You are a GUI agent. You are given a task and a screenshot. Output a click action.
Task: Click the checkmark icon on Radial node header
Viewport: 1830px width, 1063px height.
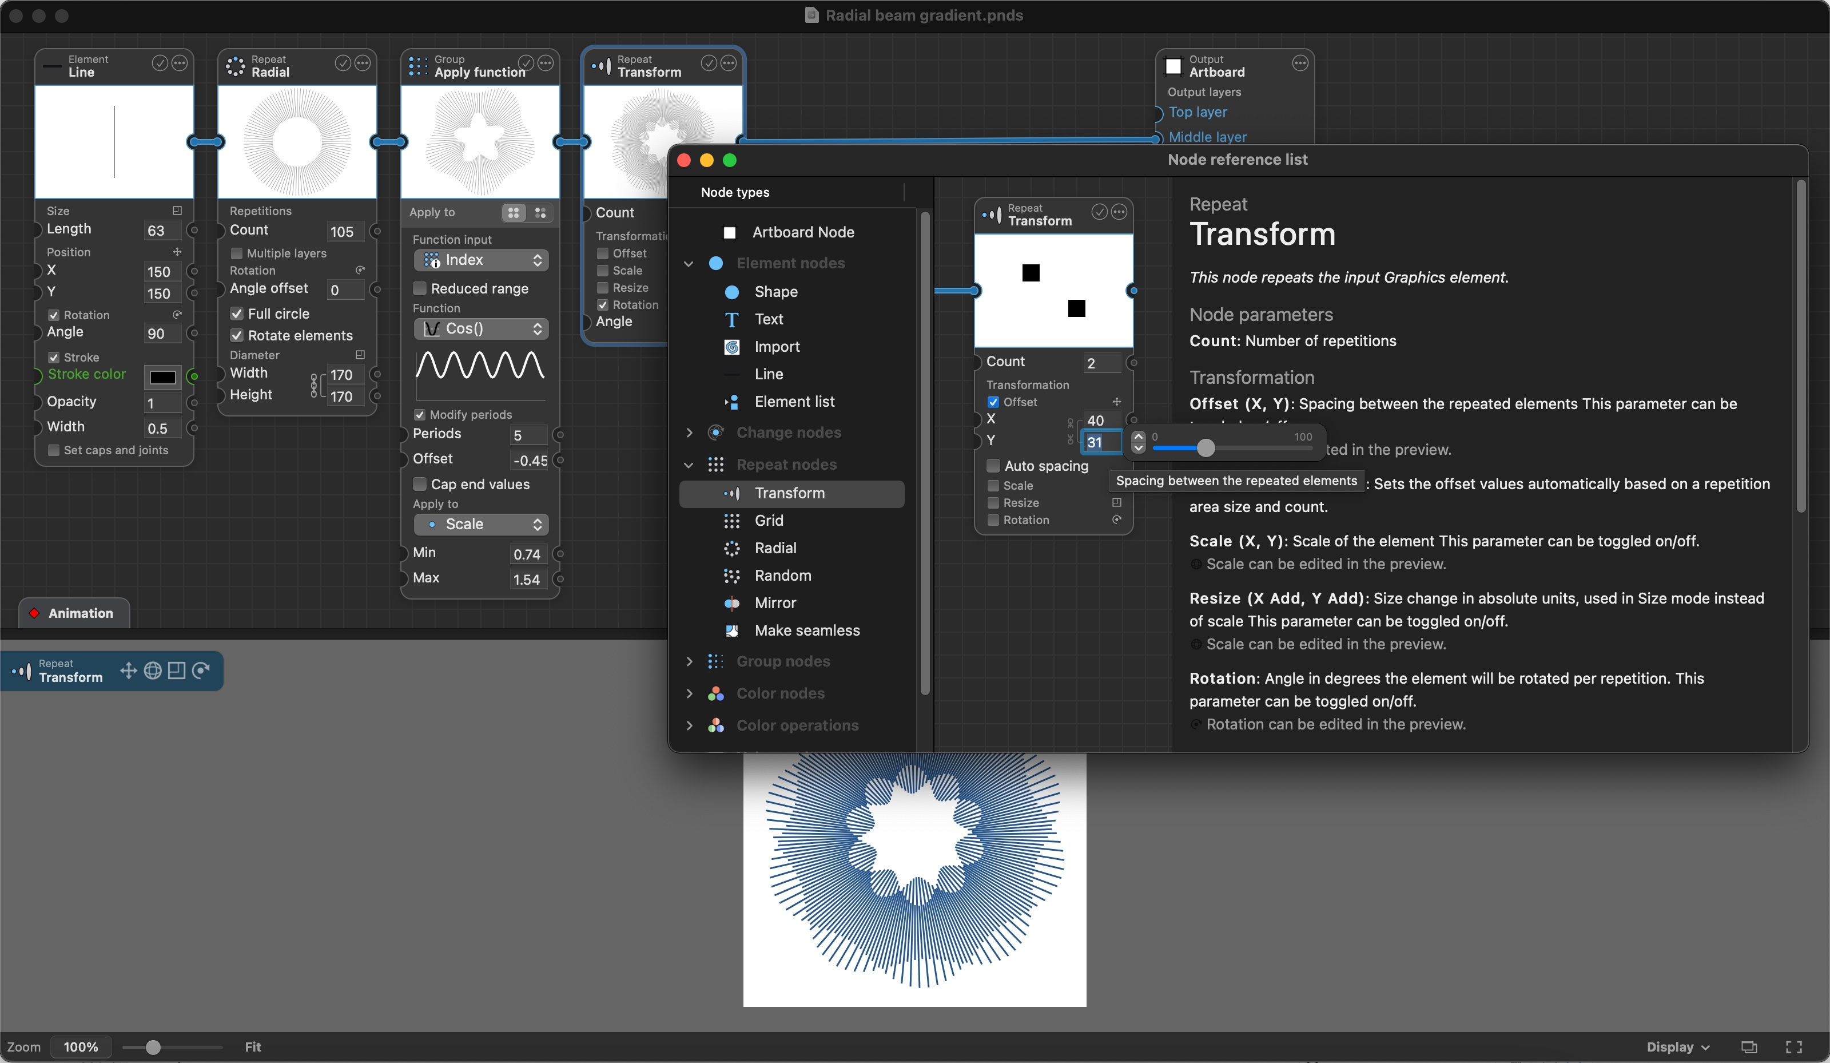click(x=342, y=64)
